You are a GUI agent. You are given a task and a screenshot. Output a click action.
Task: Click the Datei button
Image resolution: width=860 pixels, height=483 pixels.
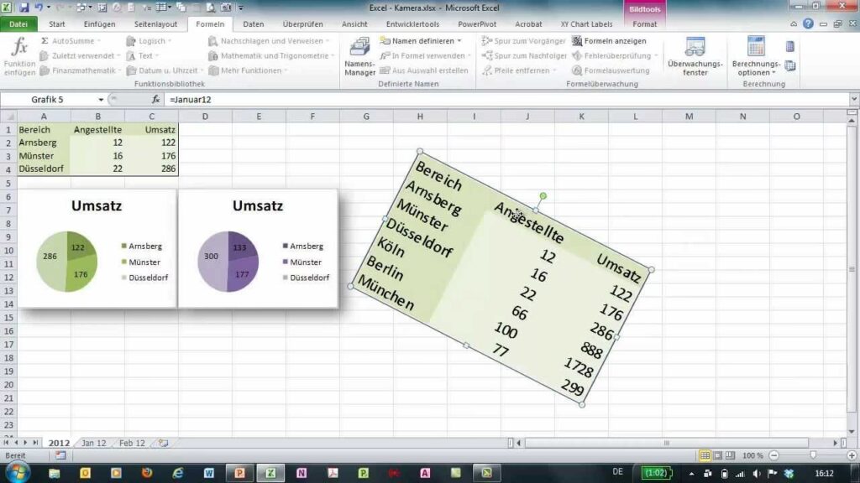pos(18,24)
